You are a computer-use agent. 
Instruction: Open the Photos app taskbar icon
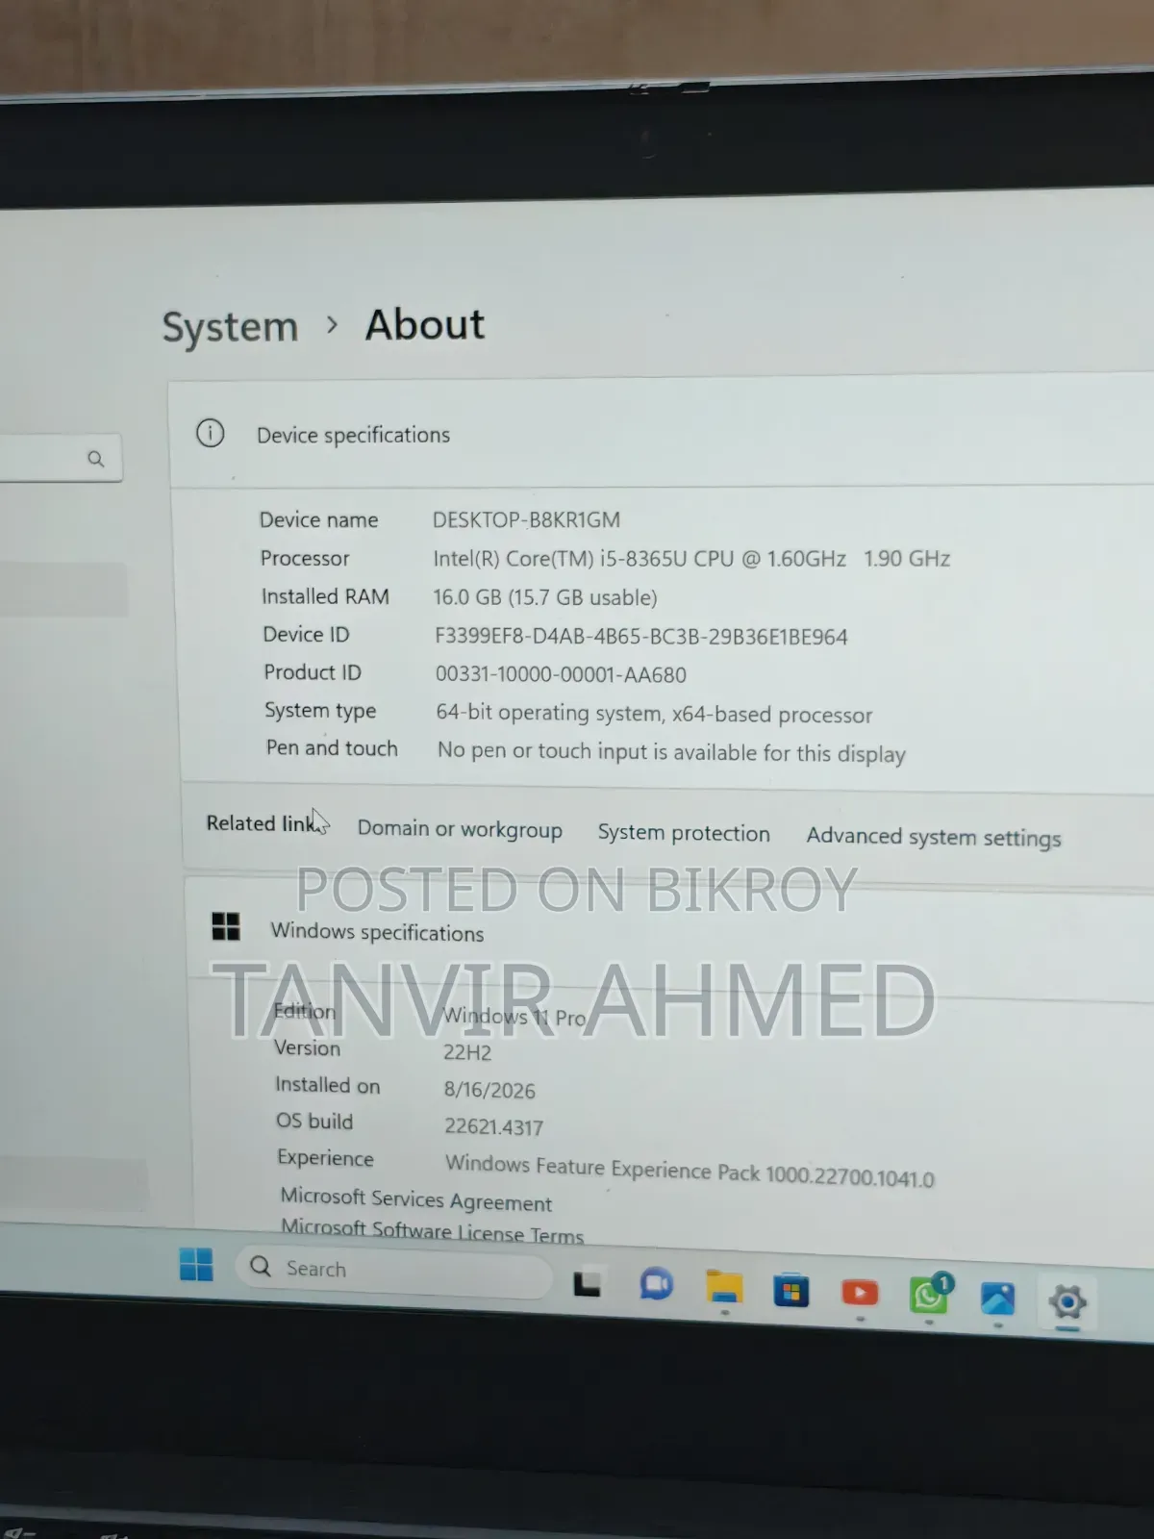point(998,1299)
